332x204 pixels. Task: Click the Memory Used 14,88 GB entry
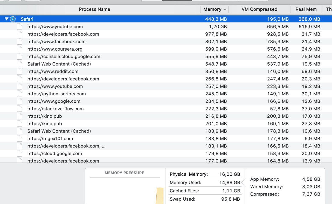pos(205,182)
